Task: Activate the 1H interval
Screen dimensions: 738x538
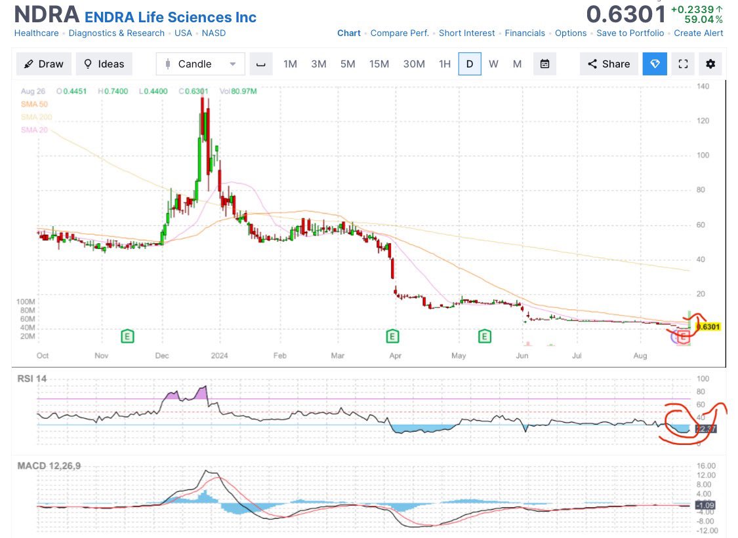Action: [x=444, y=64]
